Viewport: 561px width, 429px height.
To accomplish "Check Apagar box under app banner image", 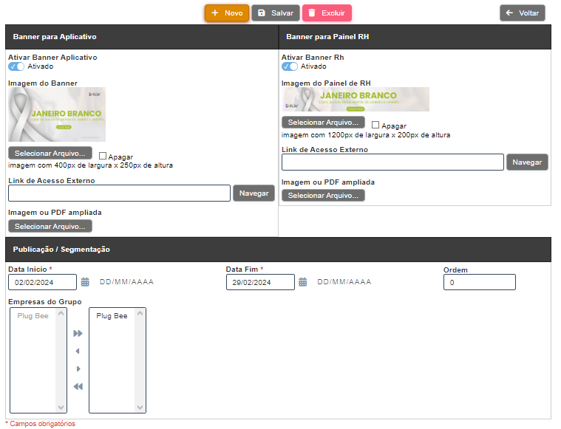I will (x=103, y=157).
